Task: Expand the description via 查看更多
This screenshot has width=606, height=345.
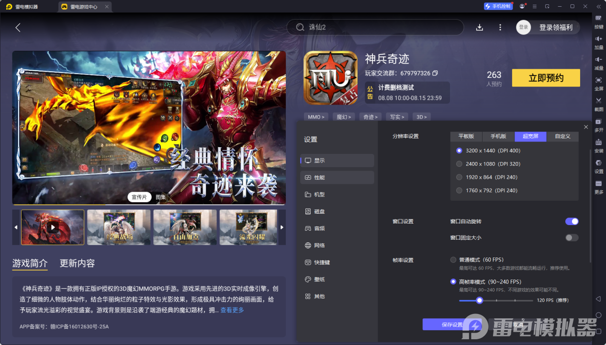Action: (232, 310)
